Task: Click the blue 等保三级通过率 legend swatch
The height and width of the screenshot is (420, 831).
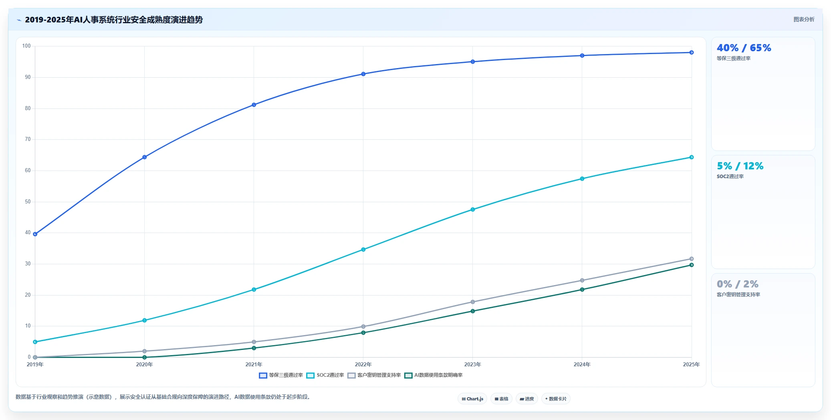Action: click(x=263, y=376)
